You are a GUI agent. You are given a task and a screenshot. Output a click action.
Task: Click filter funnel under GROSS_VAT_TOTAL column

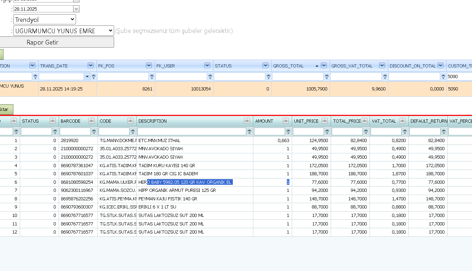click(385, 77)
